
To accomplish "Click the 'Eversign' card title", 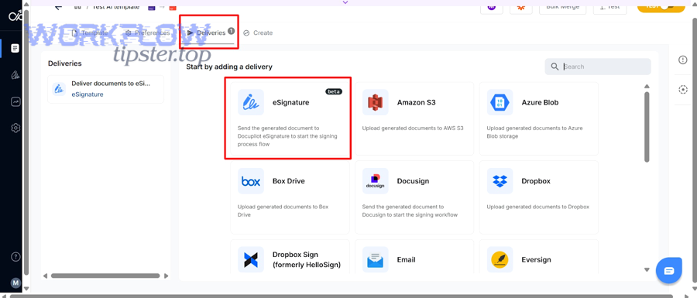I will [536, 259].
